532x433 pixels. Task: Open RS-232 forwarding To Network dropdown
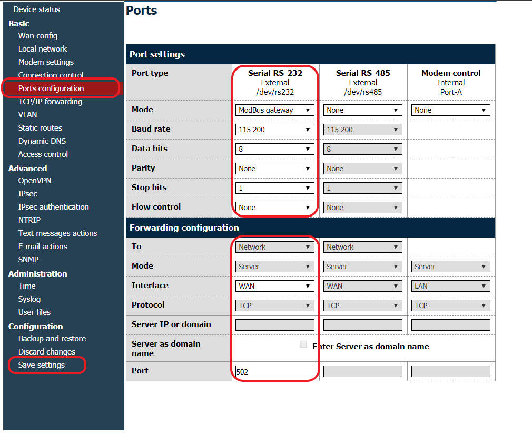275,247
